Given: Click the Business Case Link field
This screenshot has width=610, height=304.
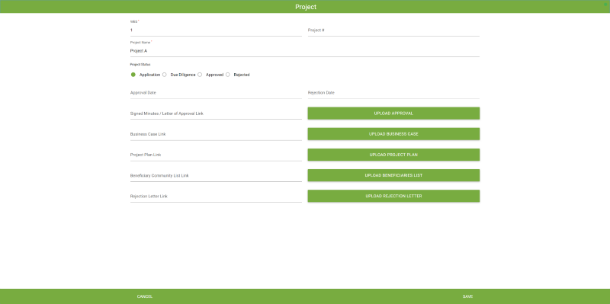Looking at the screenshot, I should tap(216, 134).
